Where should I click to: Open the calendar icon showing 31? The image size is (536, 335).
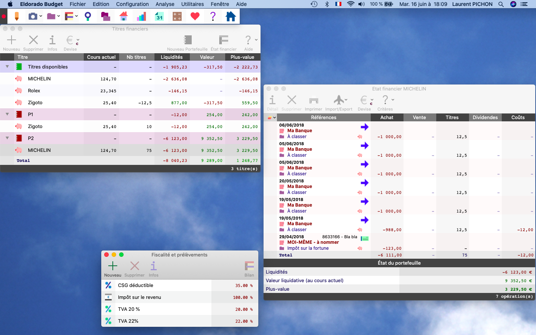click(159, 16)
